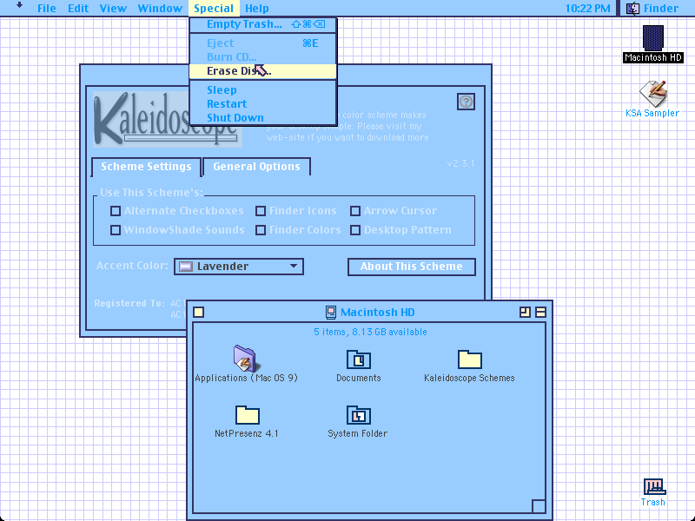Viewport: 695px width, 521px height.
Task: Select the System Folder icon
Action: [358, 415]
